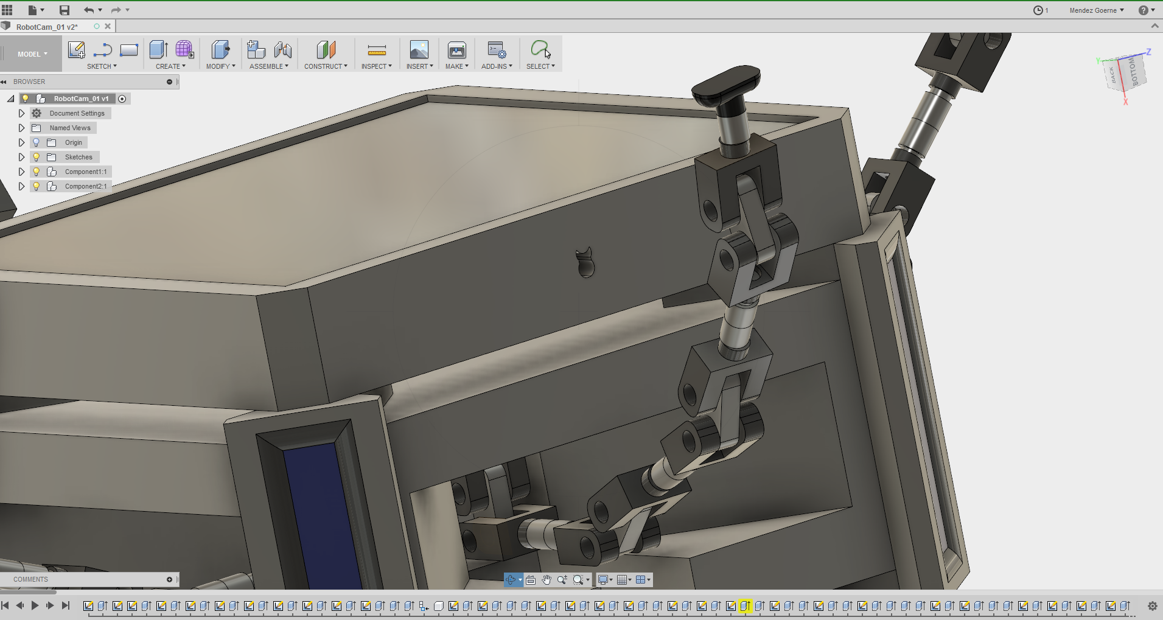The height and width of the screenshot is (620, 1163).
Task: Click the Look At icon
Action: pos(531,580)
